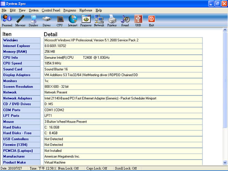Screen dimensions: 228x171
Task: Click the Hard Disks - Free item
Action: (x=21, y=133)
